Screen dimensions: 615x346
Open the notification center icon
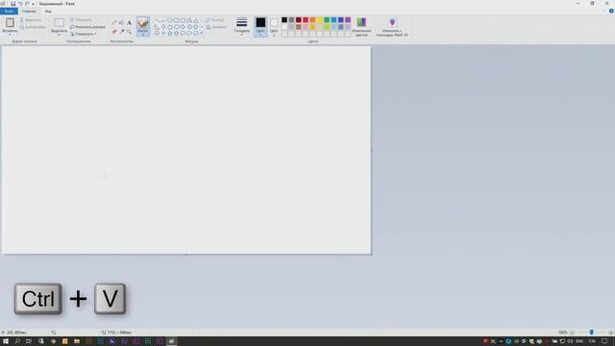click(604, 341)
